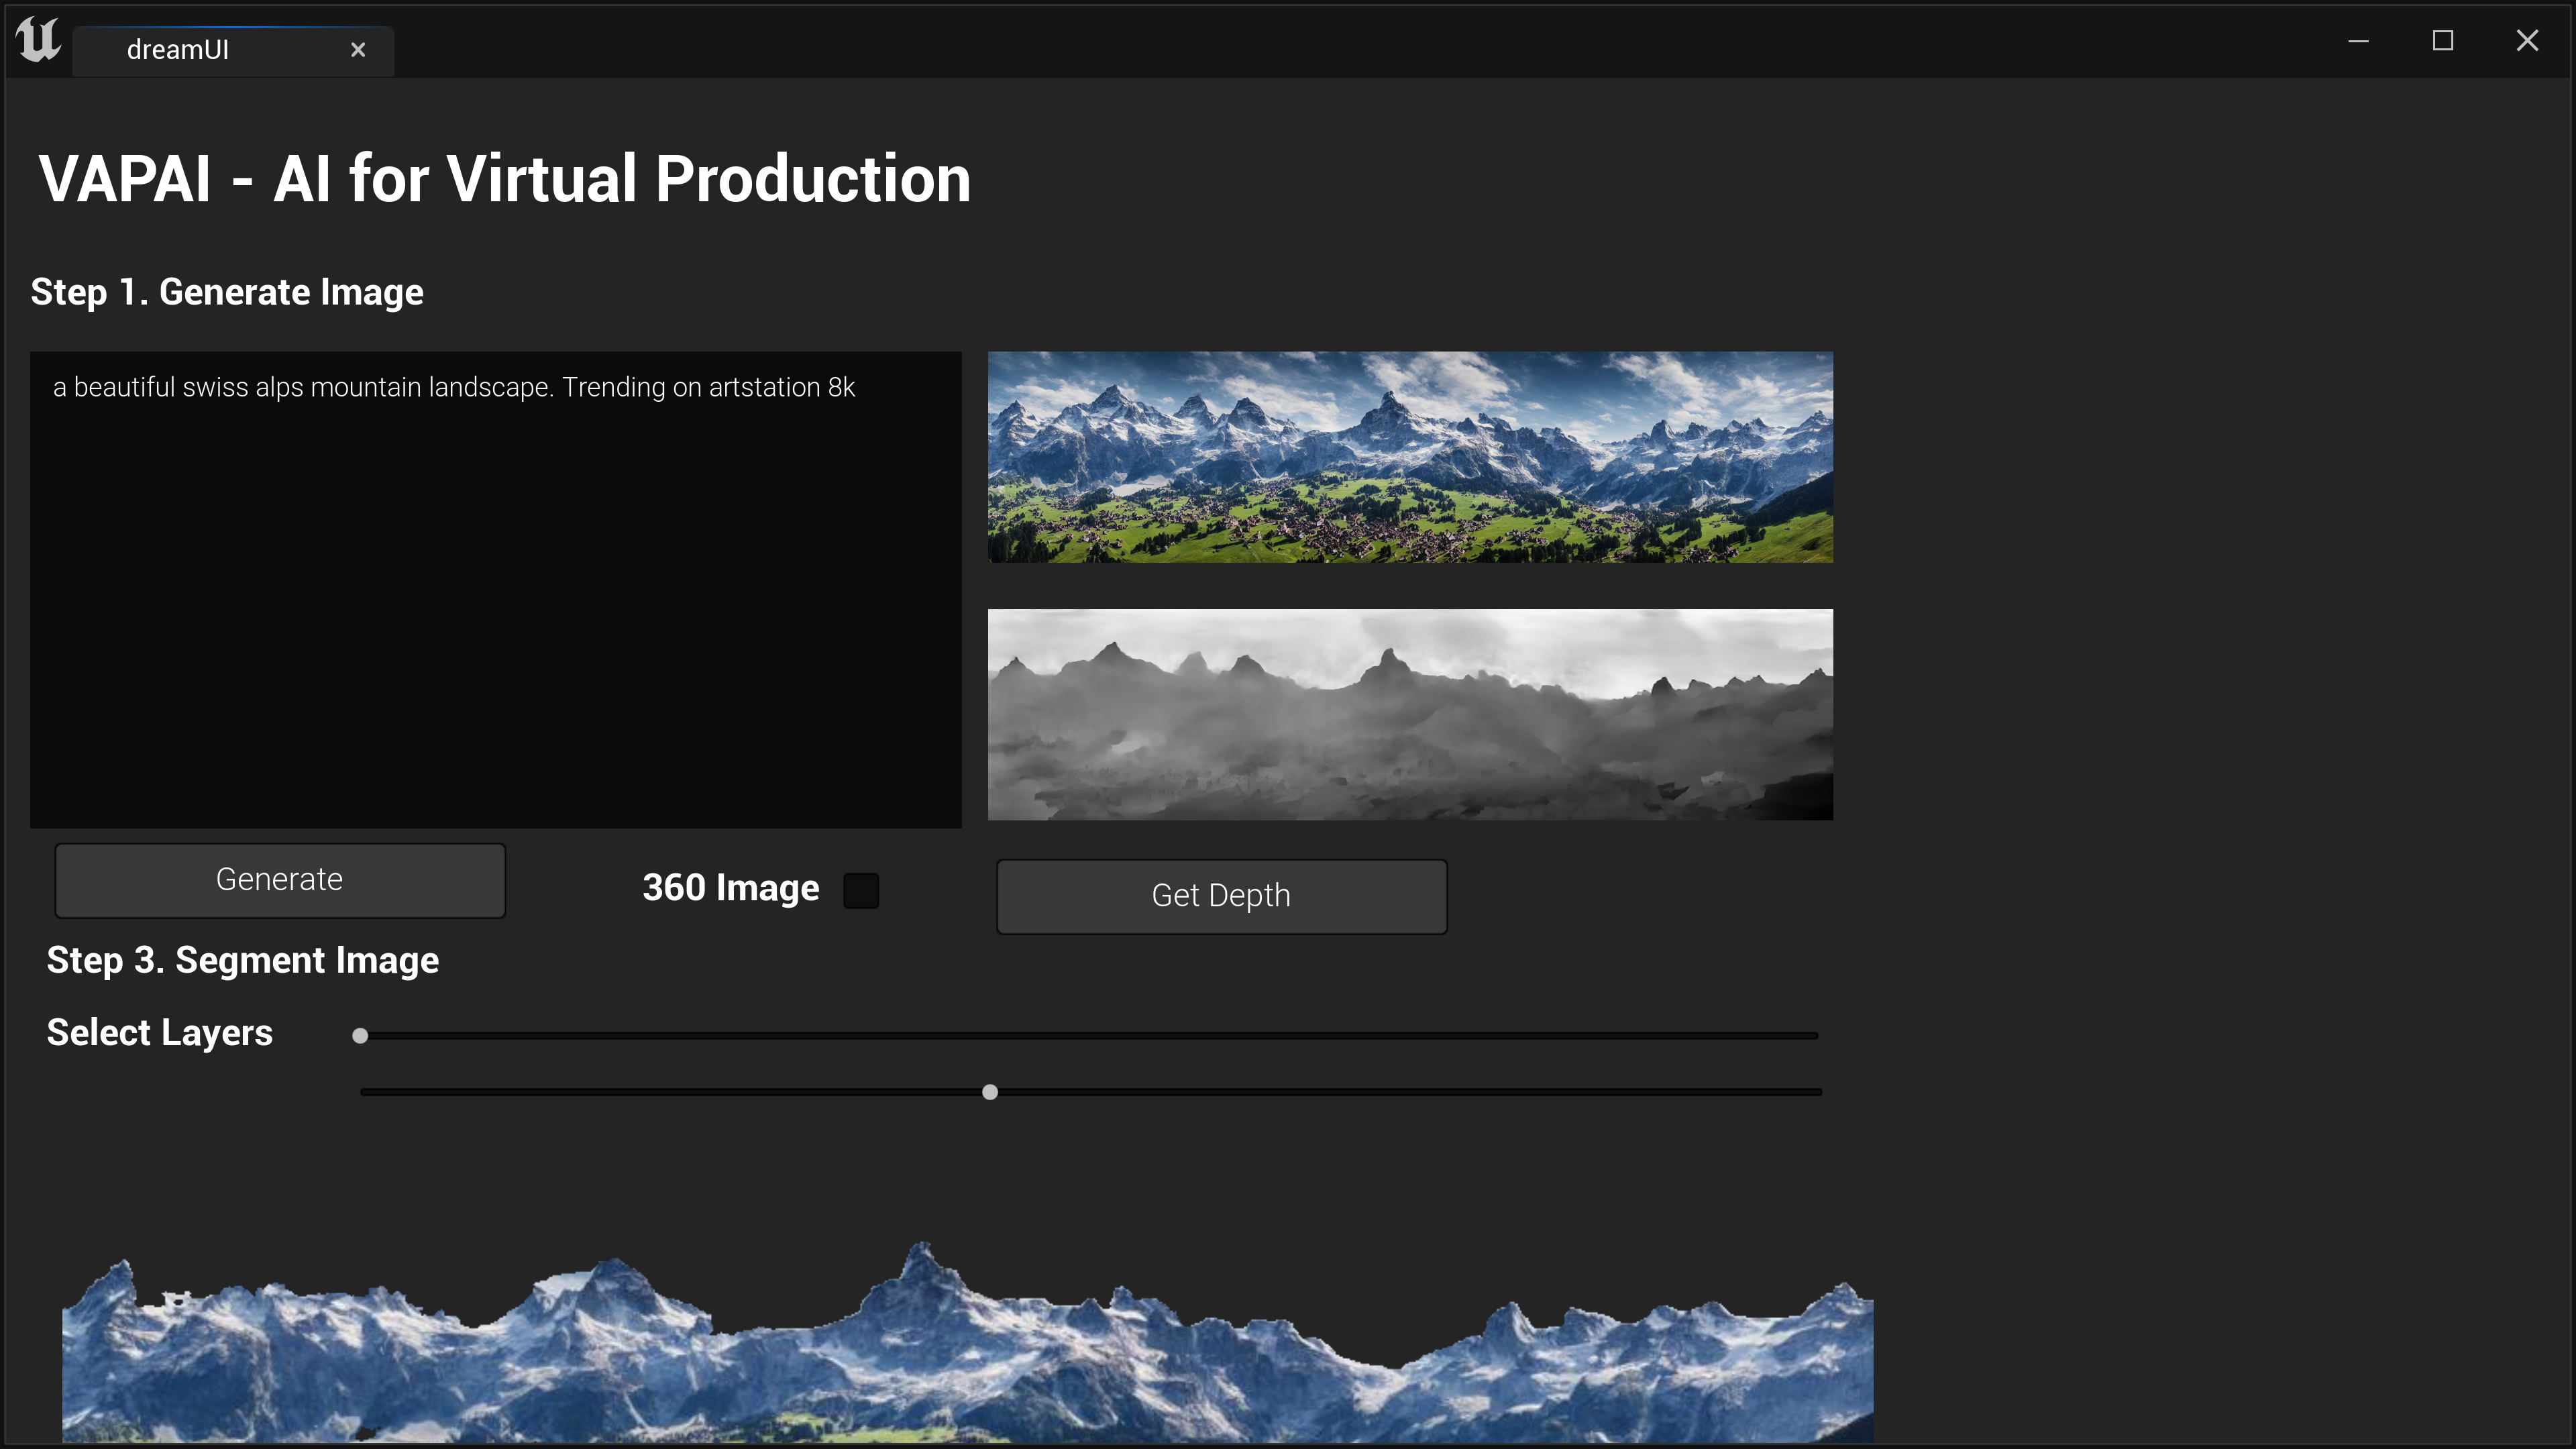Click the prompt text input field
This screenshot has width=2576, height=1449.
495,590
